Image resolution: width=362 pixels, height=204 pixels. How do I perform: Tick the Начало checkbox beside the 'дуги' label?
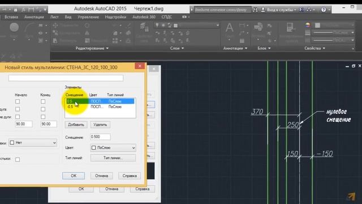[x=18, y=109]
